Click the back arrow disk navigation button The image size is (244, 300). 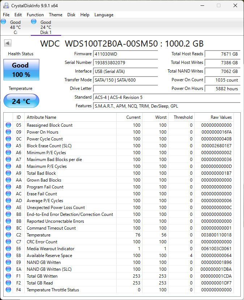coord(8,43)
